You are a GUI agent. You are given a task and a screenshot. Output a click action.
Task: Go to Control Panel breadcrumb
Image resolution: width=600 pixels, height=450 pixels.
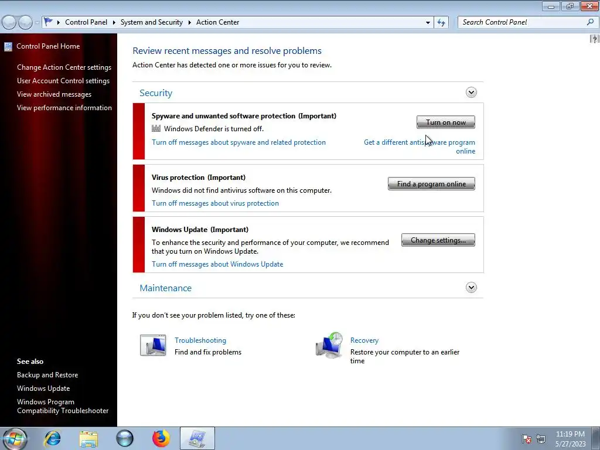pos(86,22)
